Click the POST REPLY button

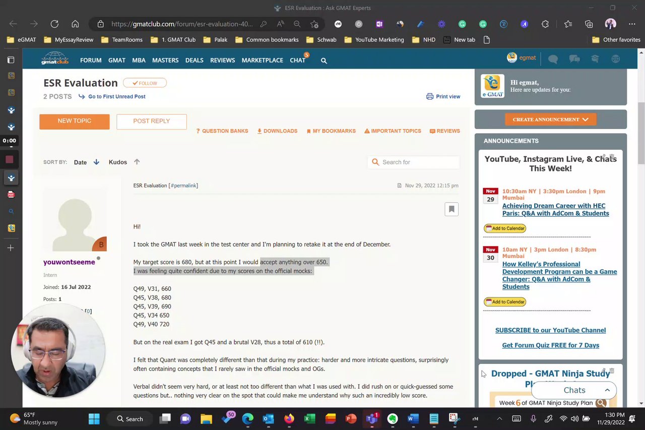[151, 121]
